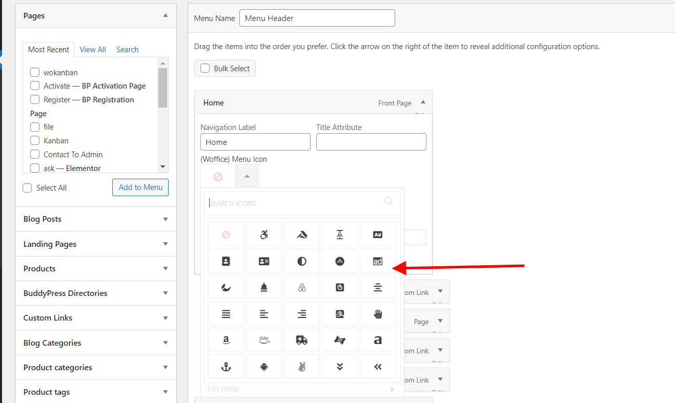Open the View All tab

pos(93,49)
